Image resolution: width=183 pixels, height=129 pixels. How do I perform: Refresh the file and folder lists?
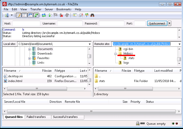[x=44, y=15]
